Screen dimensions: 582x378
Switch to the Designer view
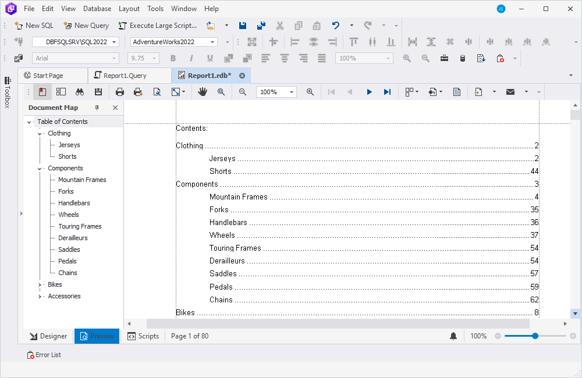[49, 336]
